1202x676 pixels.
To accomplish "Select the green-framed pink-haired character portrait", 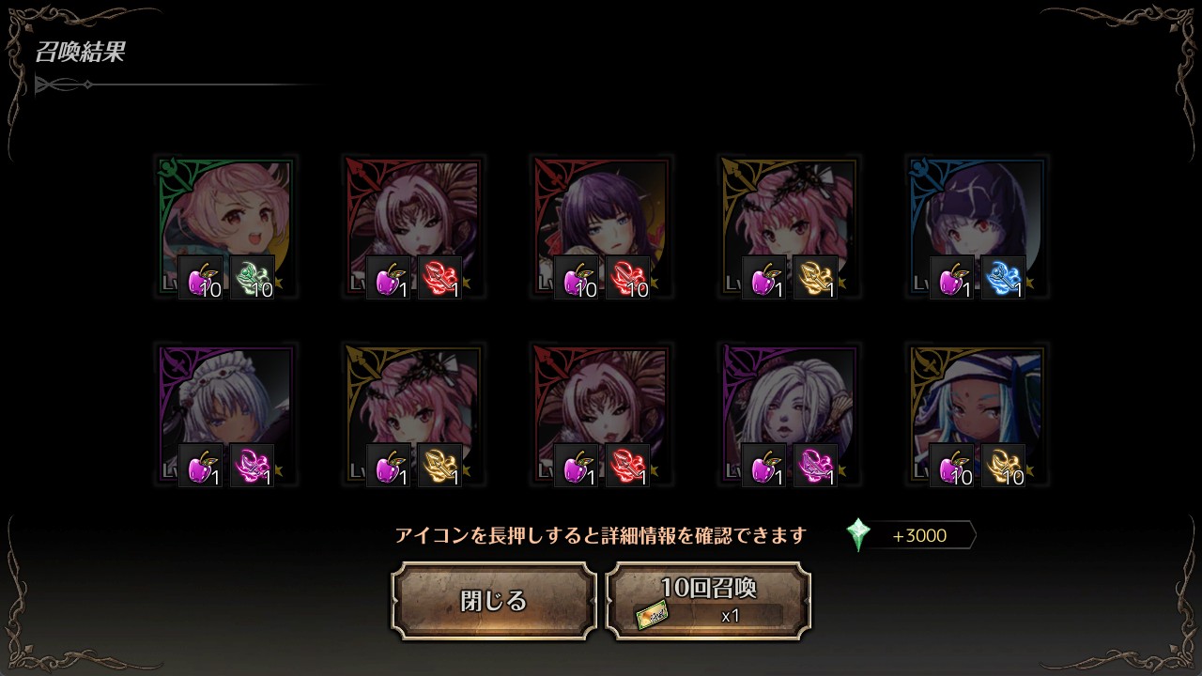I will (x=225, y=227).
